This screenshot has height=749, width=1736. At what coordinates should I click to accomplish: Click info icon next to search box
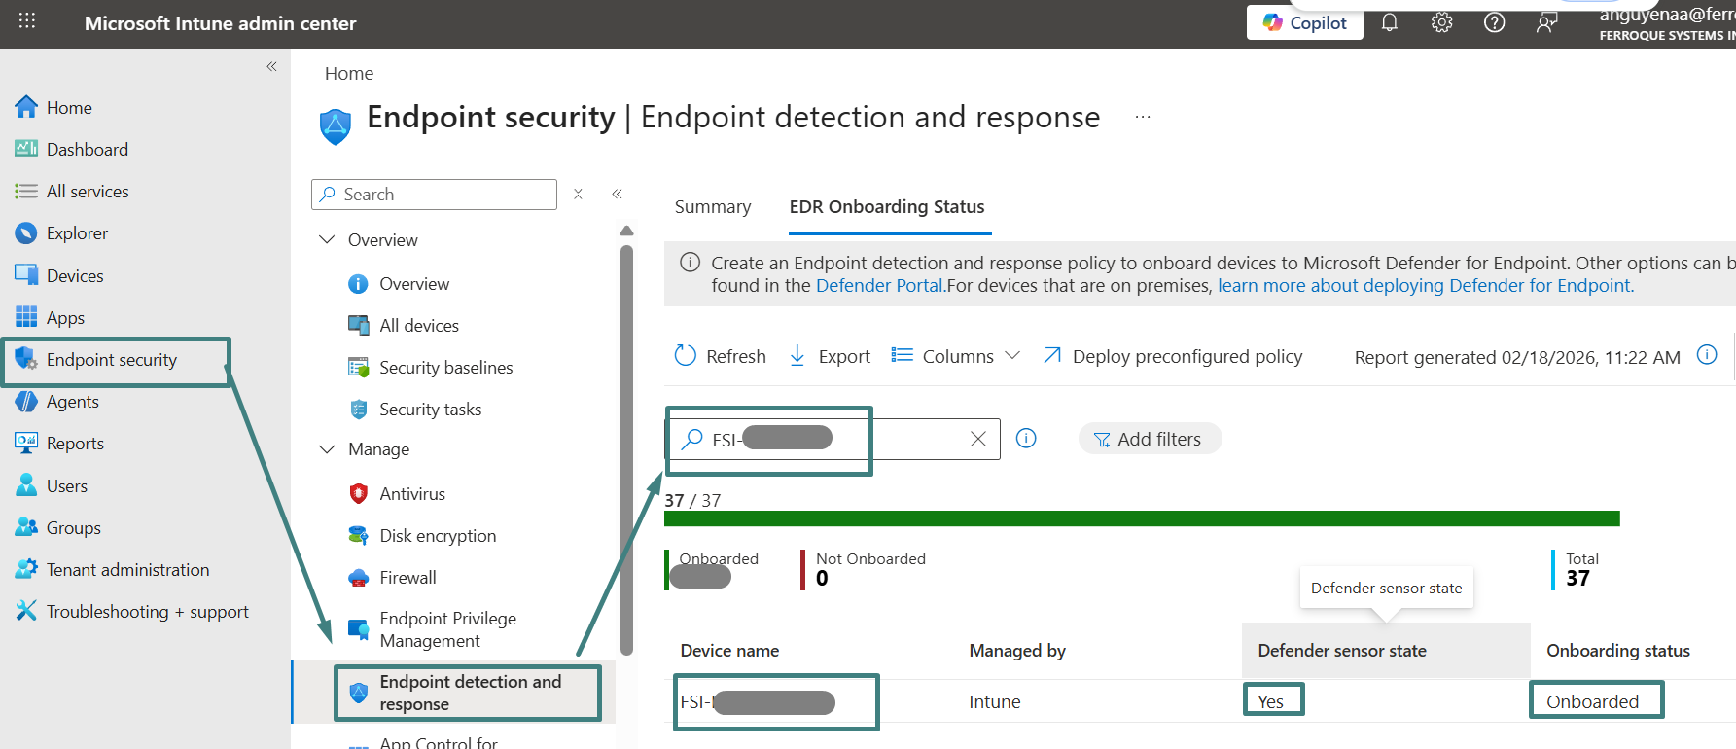point(1026,439)
